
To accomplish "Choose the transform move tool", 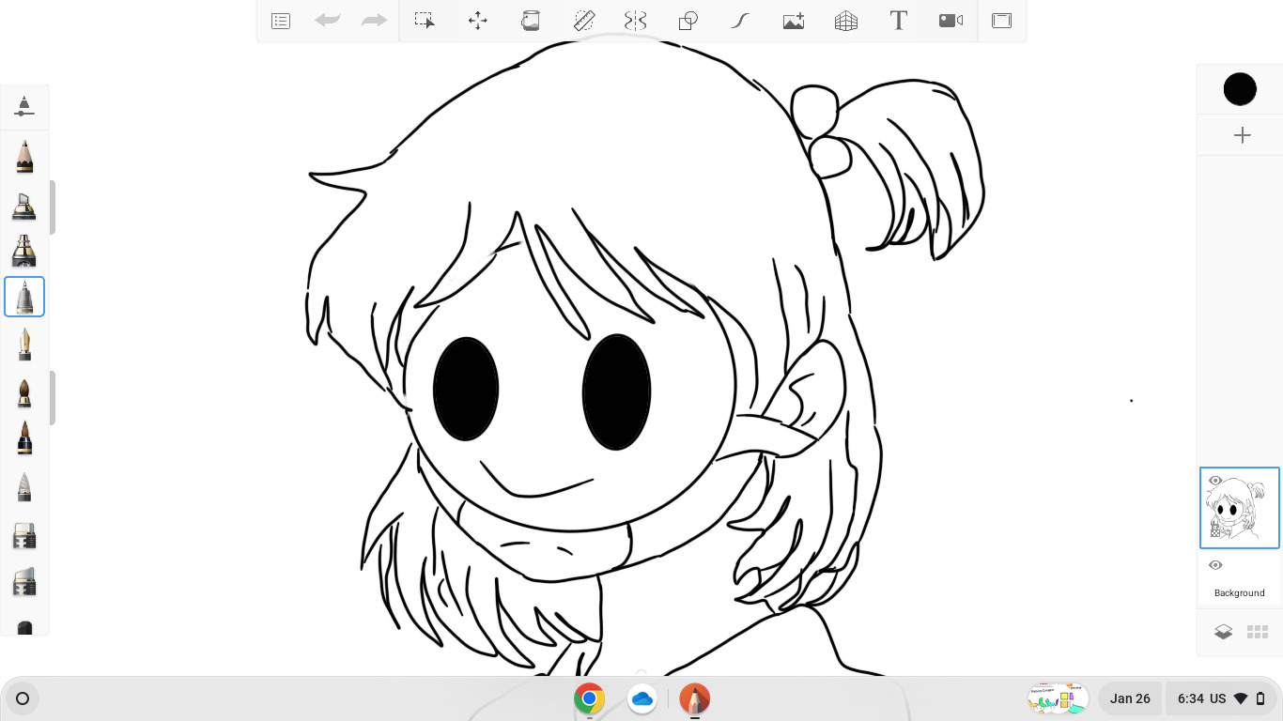I will click(478, 21).
